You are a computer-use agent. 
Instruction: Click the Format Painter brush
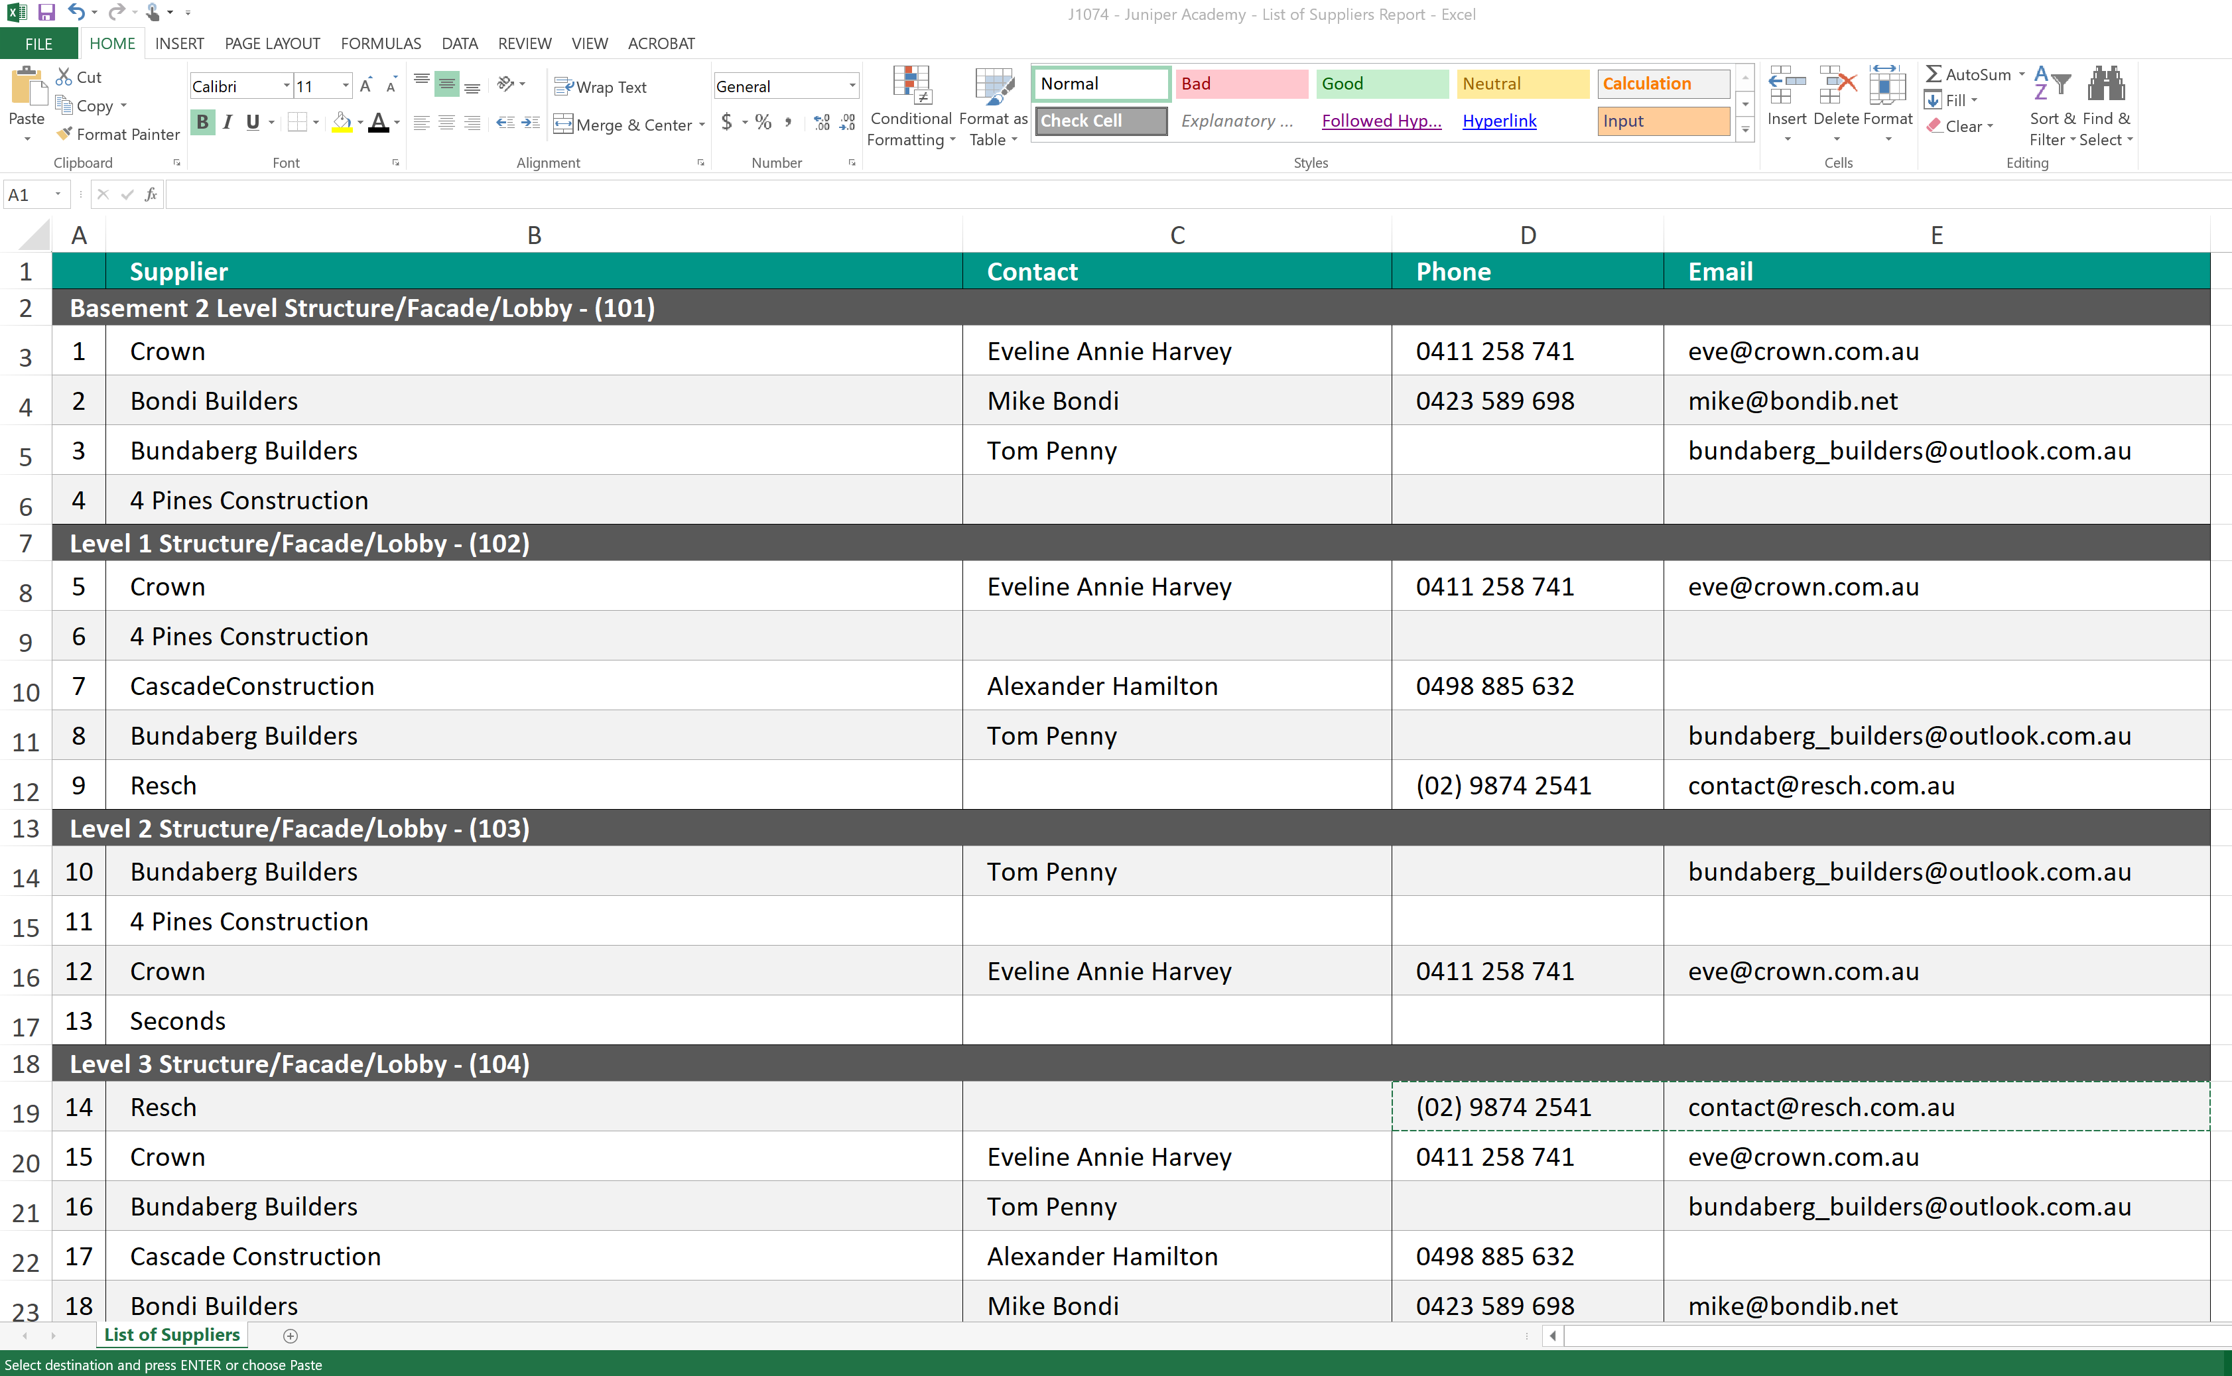coord(64,134)
